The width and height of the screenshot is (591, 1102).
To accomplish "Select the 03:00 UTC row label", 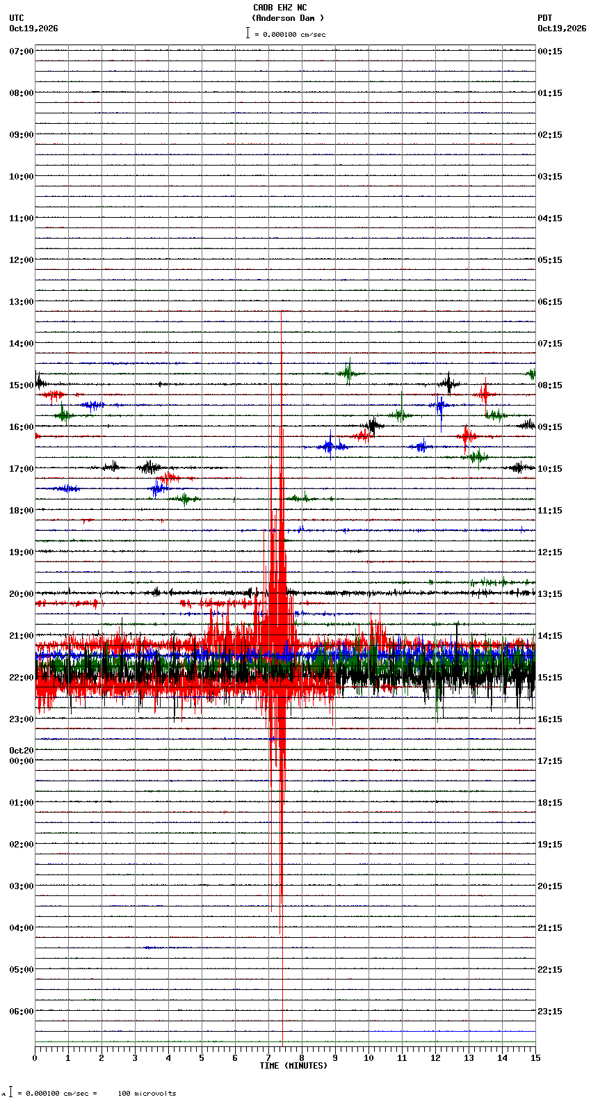I will tap(22, 886).
